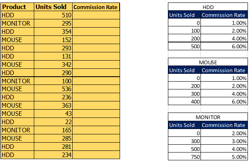The image size is (250, 162).
Task: Click the empty commission cell beside 165
Action: tap(96, 130)
